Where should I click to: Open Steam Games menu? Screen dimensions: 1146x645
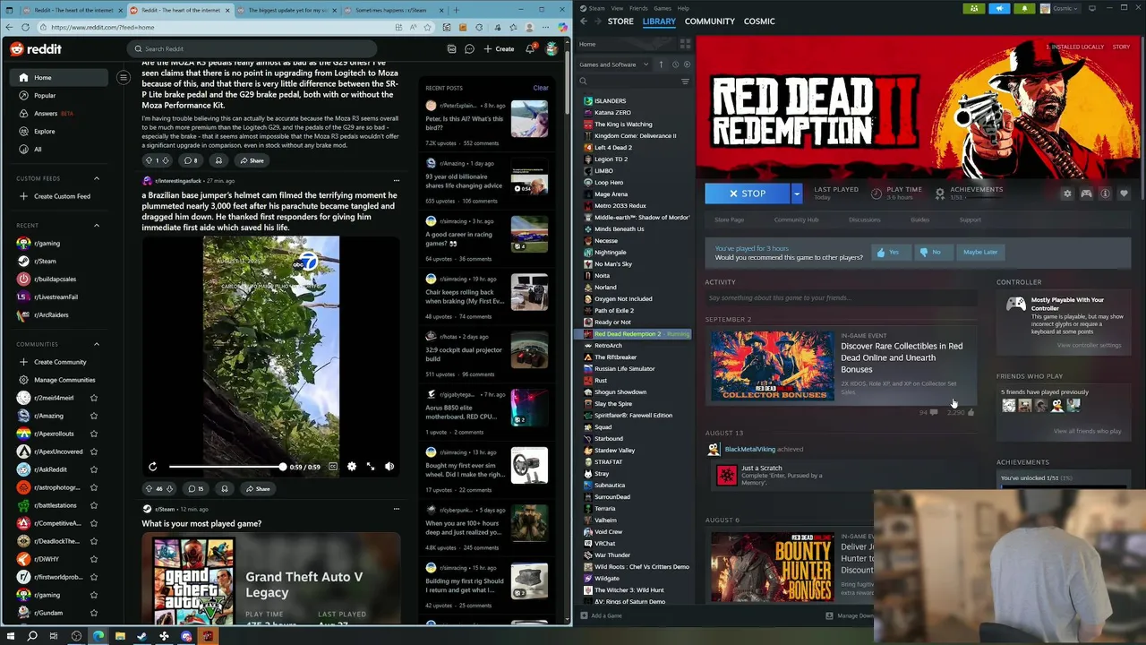point(663,8)
